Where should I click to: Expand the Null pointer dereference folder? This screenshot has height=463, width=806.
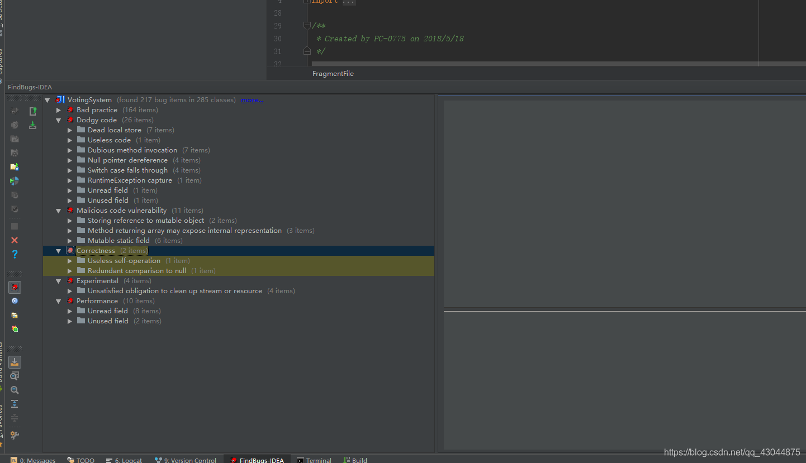[x=70, y=160]
